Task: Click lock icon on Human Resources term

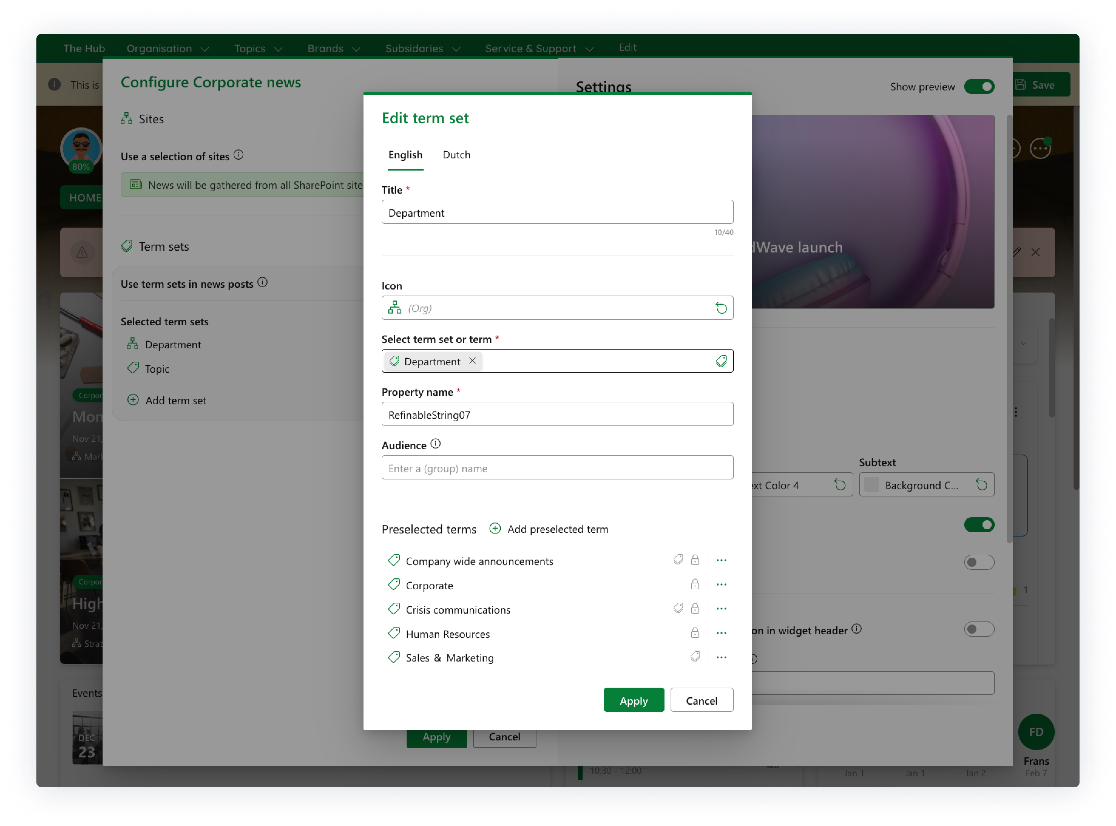Action: coord(695,633)
